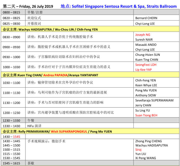
Task: Click speaker name 'Zhong Ping CHENG'
Action: click(x=149, y=141)
